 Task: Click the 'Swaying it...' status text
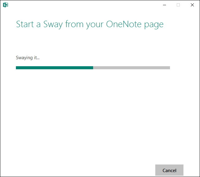(28, 58)
